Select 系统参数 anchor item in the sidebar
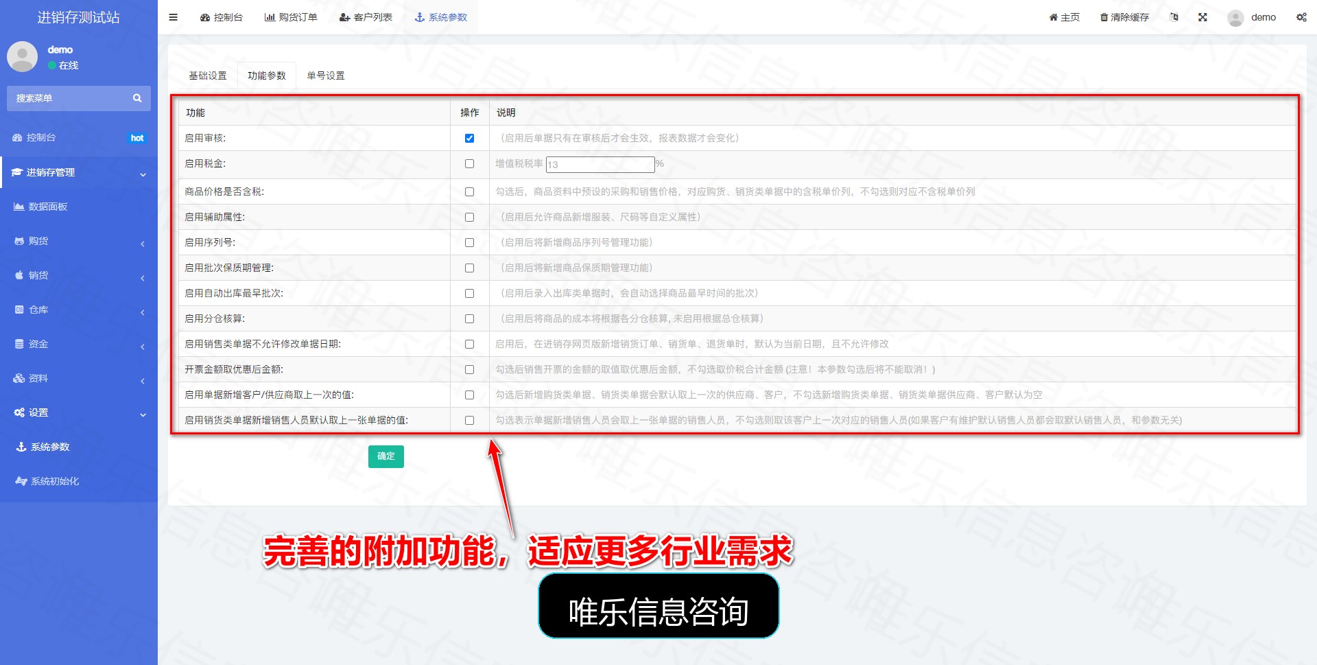 click(x=79, y=447)
